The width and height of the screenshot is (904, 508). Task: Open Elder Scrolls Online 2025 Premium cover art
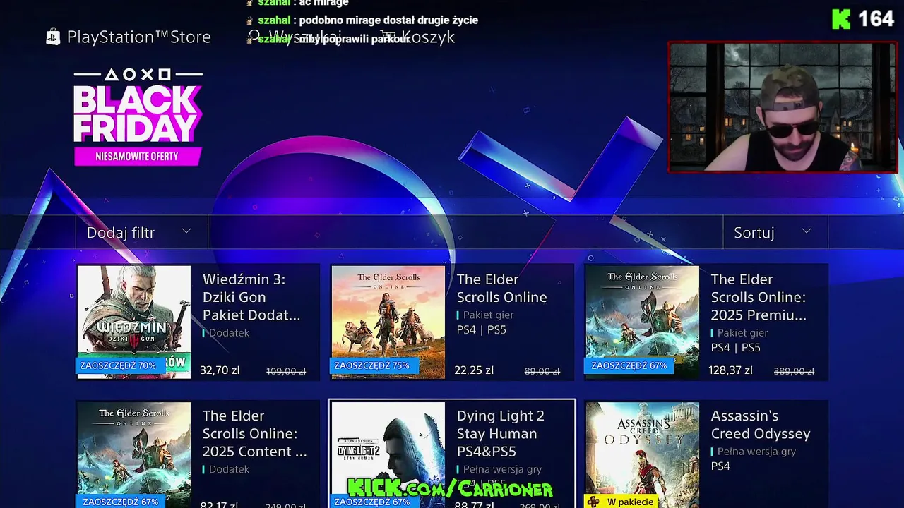pyautogui.click(x=643, y=322)
